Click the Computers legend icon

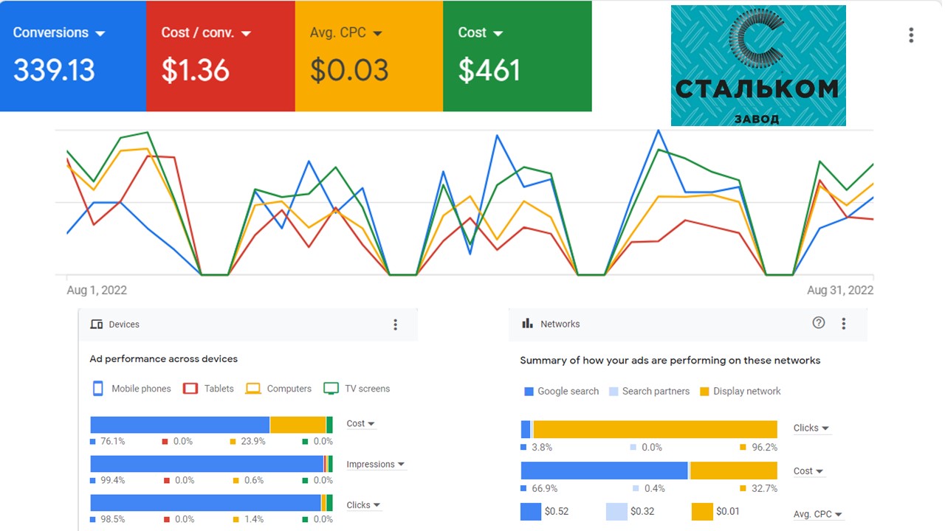click(253, 389)
